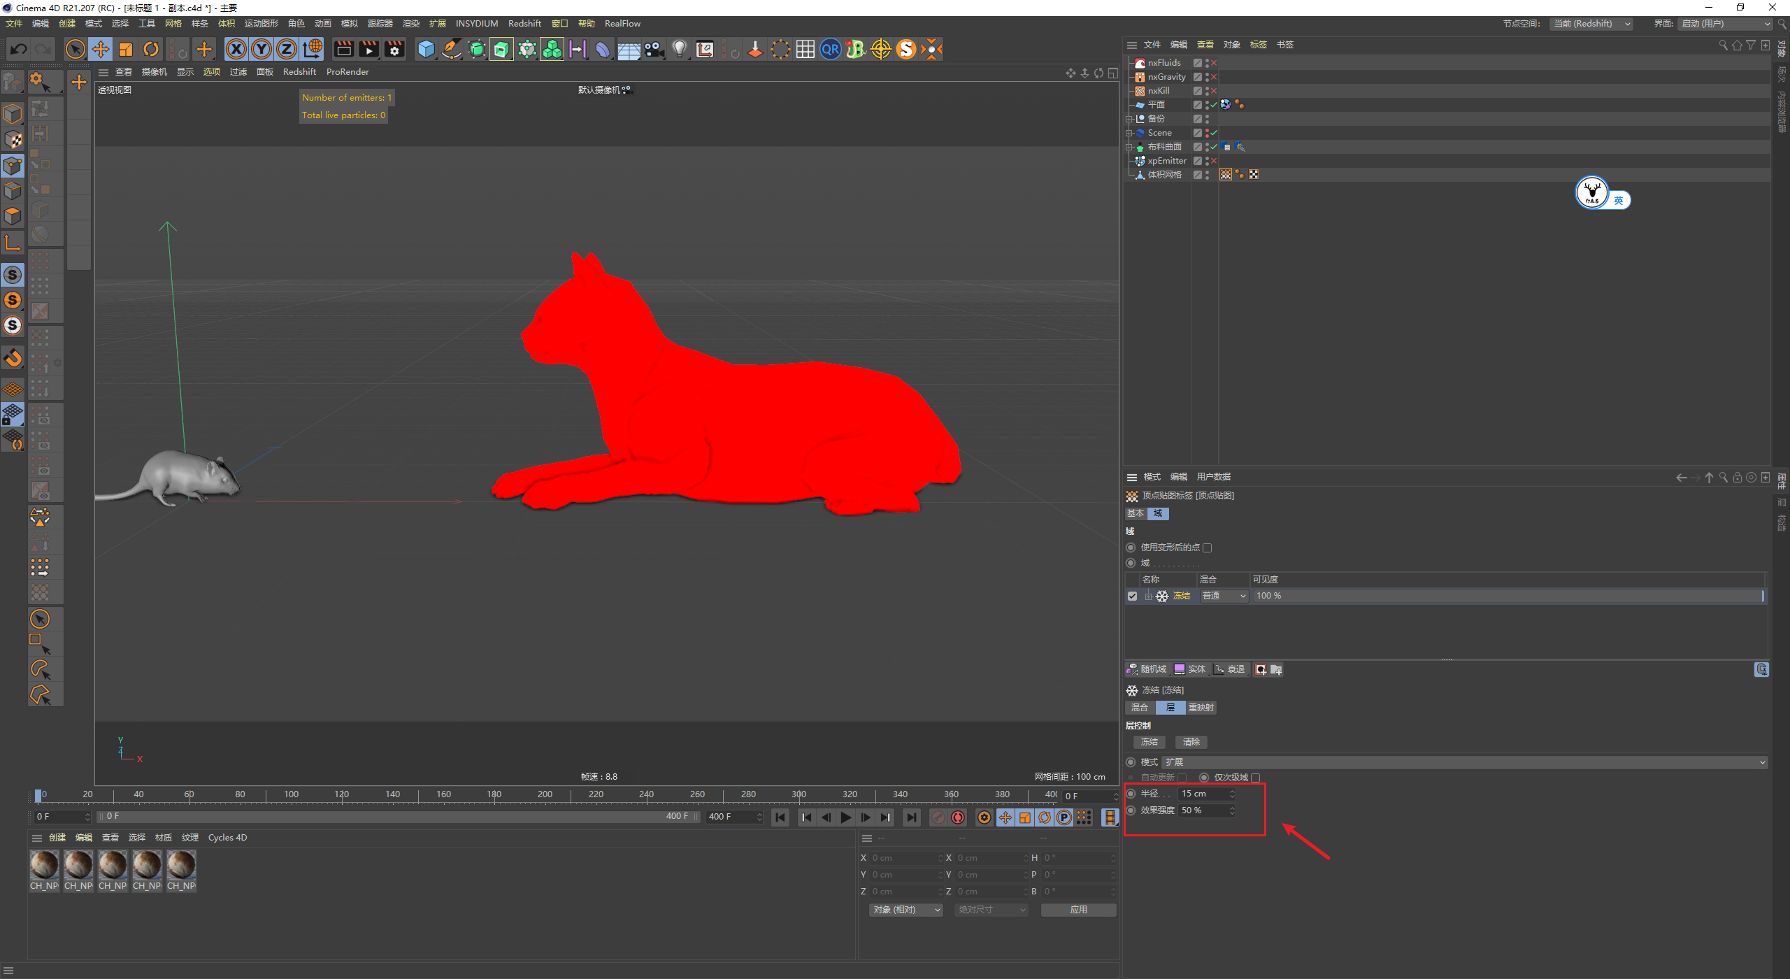Uncheck the 冻结 field layer checkbox

1132,596
